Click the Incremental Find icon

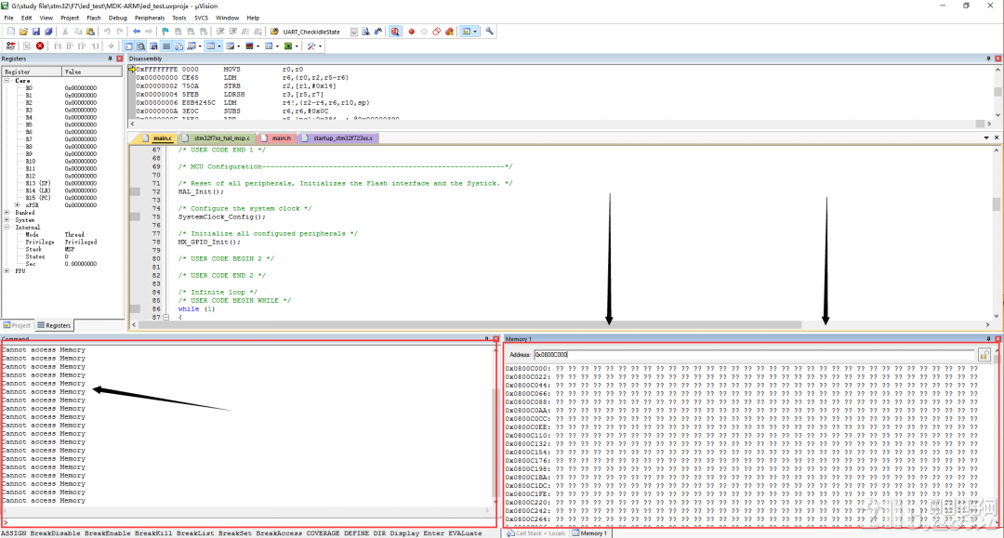(377, 32)
